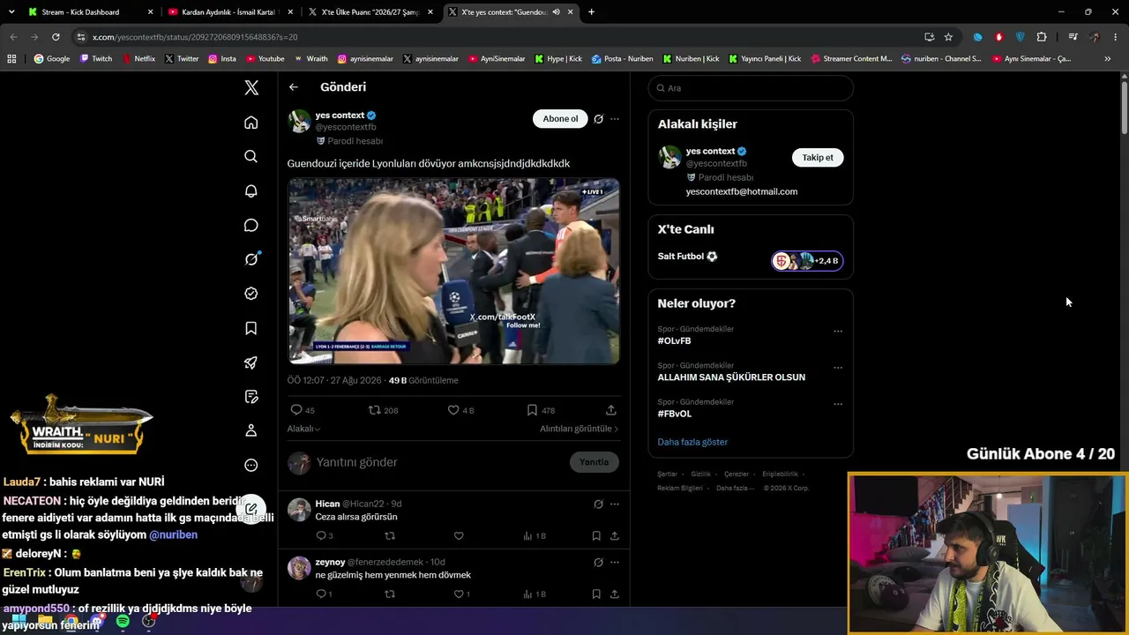Open the More circle icon in X sidebar

(251, 465)
